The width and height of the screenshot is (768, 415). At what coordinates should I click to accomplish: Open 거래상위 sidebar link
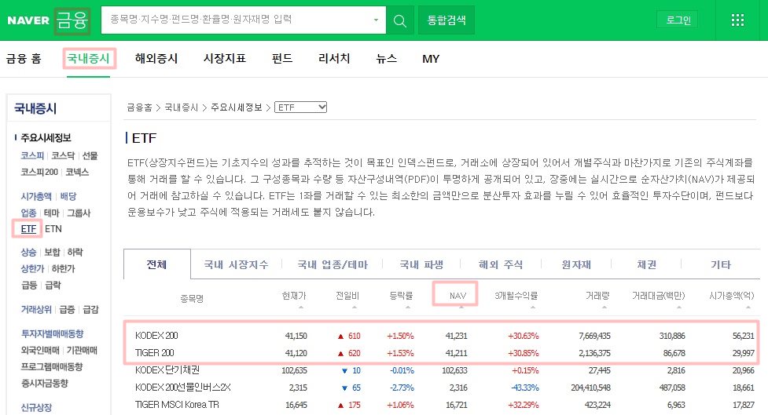[36, 309]
